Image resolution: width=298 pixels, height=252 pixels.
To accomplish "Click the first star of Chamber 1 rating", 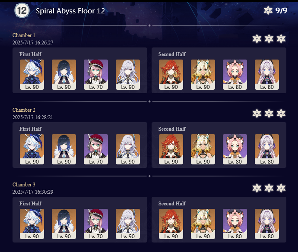I will tap(257, 39).
